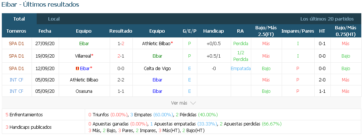The image size is (362, 135).
Task: Click the blue Eibar link in the Osasuna row
Action: 157,91
